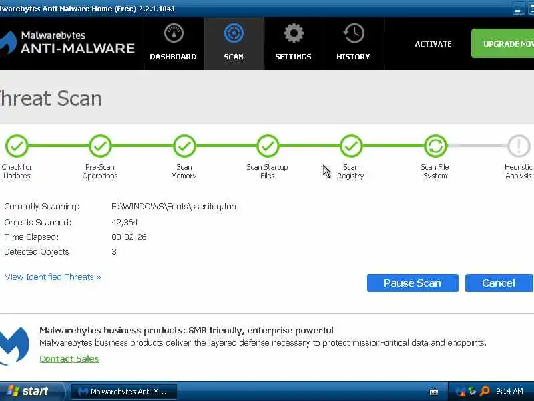
Task: Click the green arrow system tray icon
Action: point(472,391)
